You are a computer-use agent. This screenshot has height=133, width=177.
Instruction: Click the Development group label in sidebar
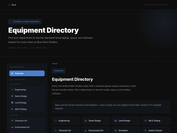[15, 84]
